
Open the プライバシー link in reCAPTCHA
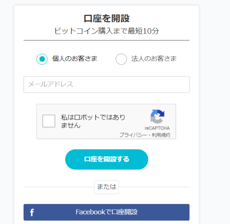pyautogui.click(x=133, y=135)
